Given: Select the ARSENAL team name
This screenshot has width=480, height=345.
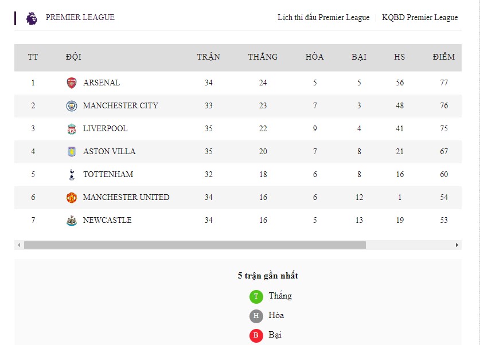Looking at the screenshot, I should [102, 83].
